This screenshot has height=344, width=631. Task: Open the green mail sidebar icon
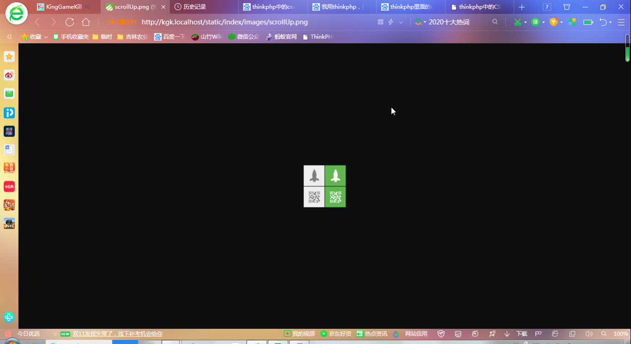[9, 94]
